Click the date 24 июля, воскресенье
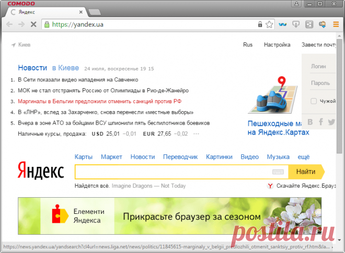The height and width of the screenshot is (253, 345). [x=111, y=69]
